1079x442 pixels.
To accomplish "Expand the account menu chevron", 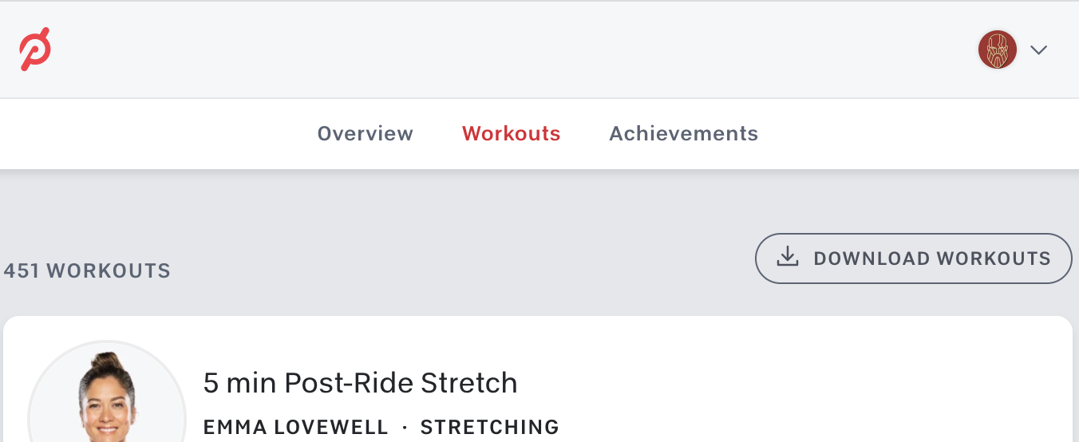I will pos(1038,50).
